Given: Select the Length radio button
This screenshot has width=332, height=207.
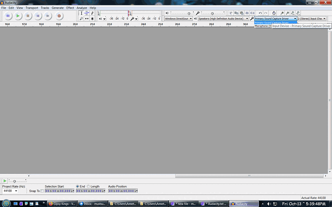Looking at the screenshot, I should [x=89, y=186].
